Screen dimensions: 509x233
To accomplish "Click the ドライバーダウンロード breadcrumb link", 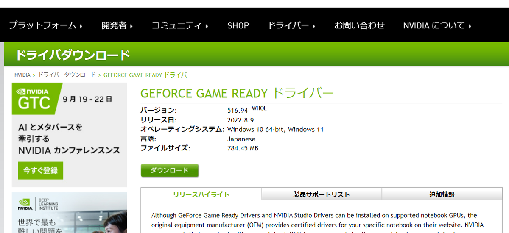I will point(67,75).
